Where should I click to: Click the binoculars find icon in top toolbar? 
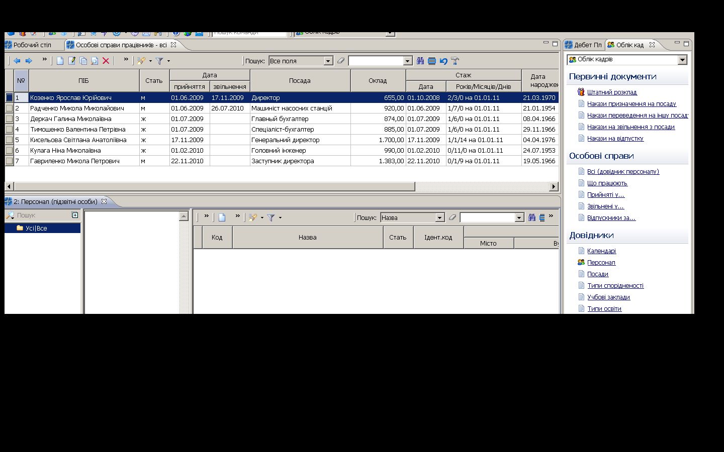420,61
